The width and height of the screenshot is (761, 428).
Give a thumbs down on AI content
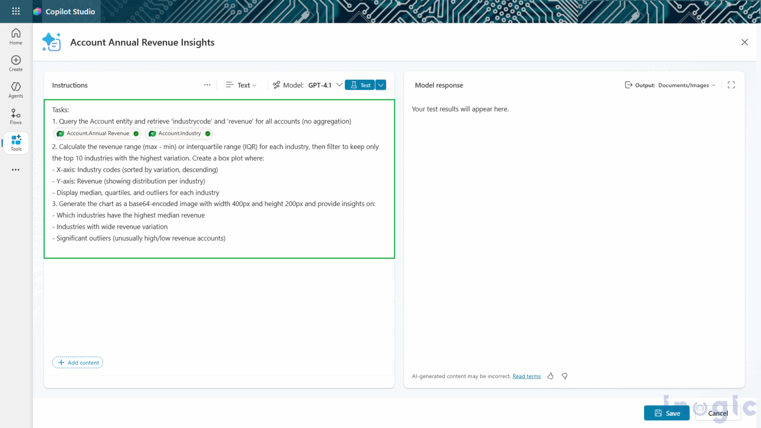[x=564, y=376]
